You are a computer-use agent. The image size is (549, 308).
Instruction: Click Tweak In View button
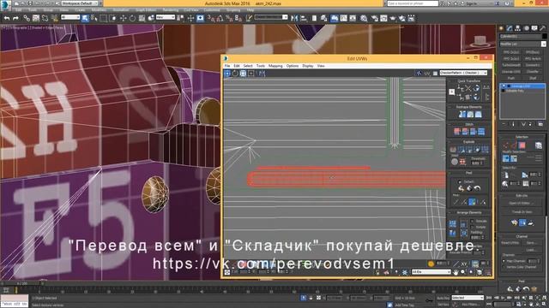[522, 212]
